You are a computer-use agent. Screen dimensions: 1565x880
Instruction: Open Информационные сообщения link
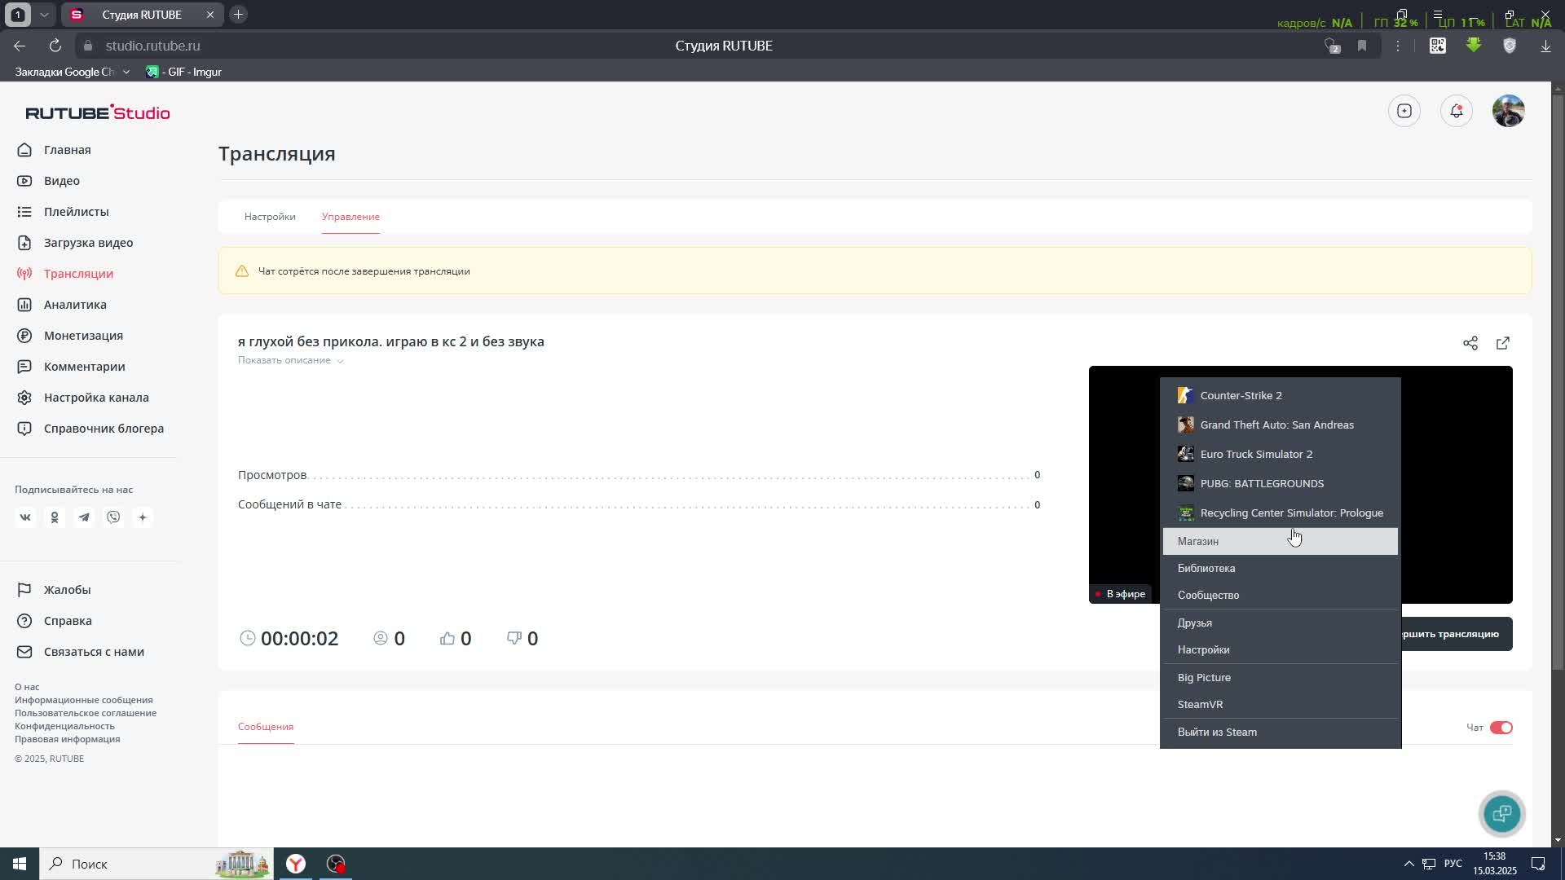[83, 700]
